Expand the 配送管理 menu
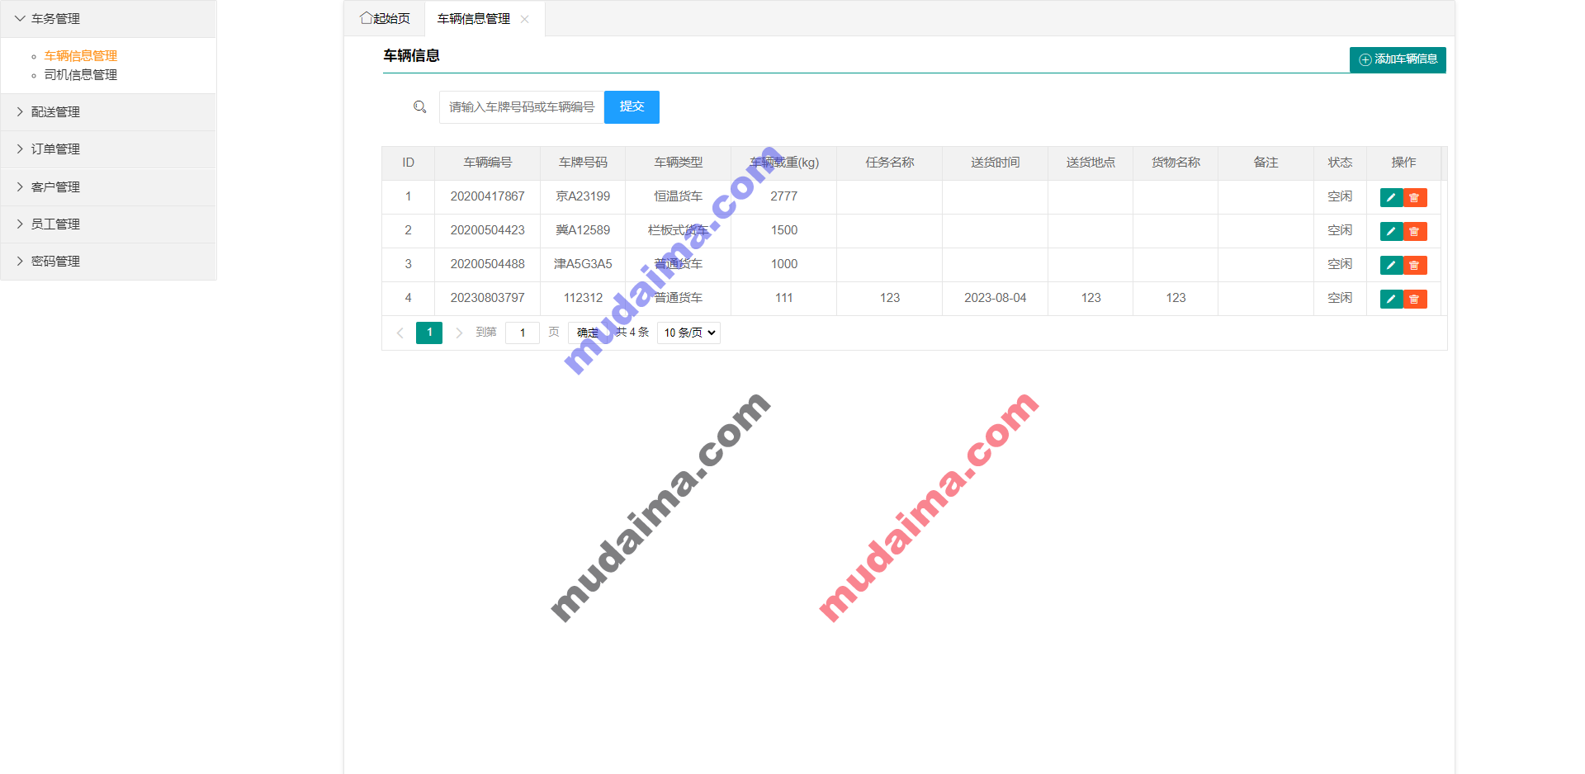 (108, 112)
